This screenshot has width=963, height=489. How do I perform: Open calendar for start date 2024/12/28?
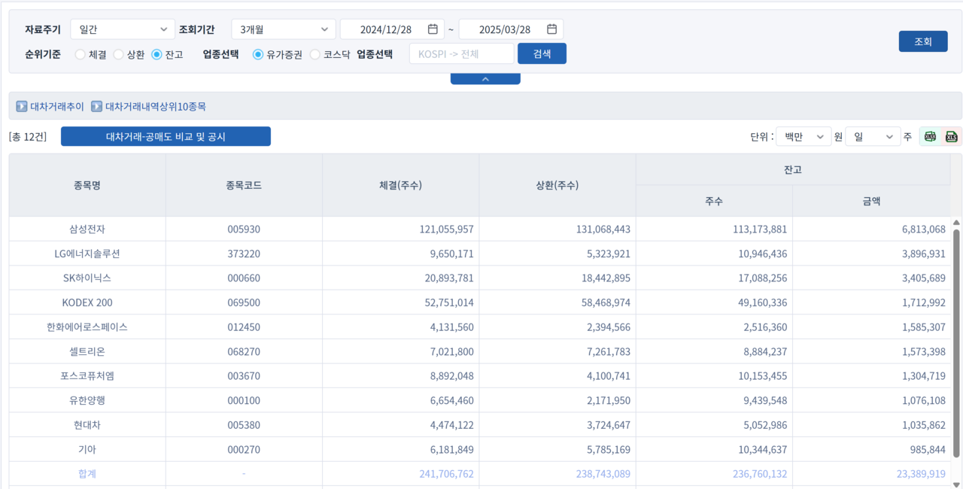pyautogui.click(x=433, y=29)
